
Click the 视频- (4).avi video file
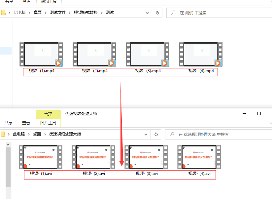pos(199,157)
